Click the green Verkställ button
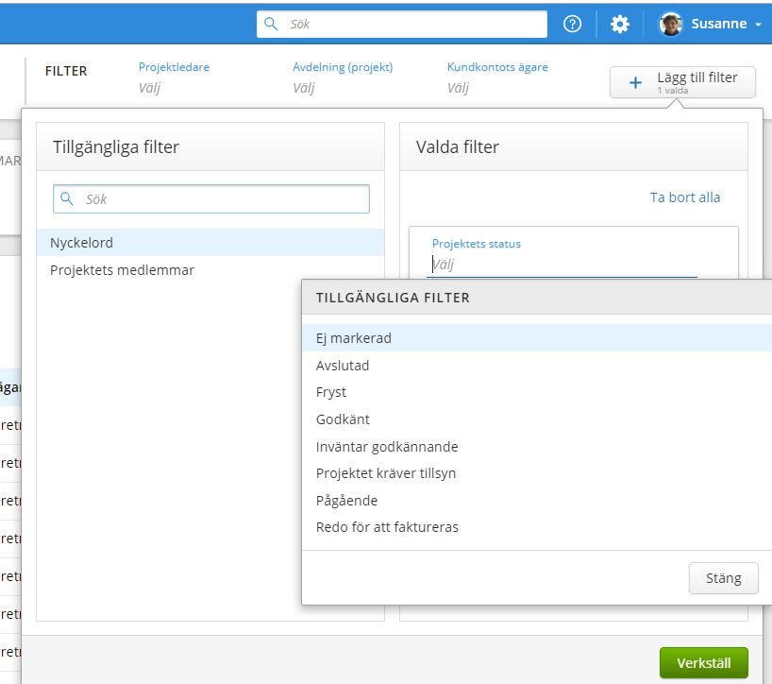This screenshot has width=772, height=684. [703, 662]
